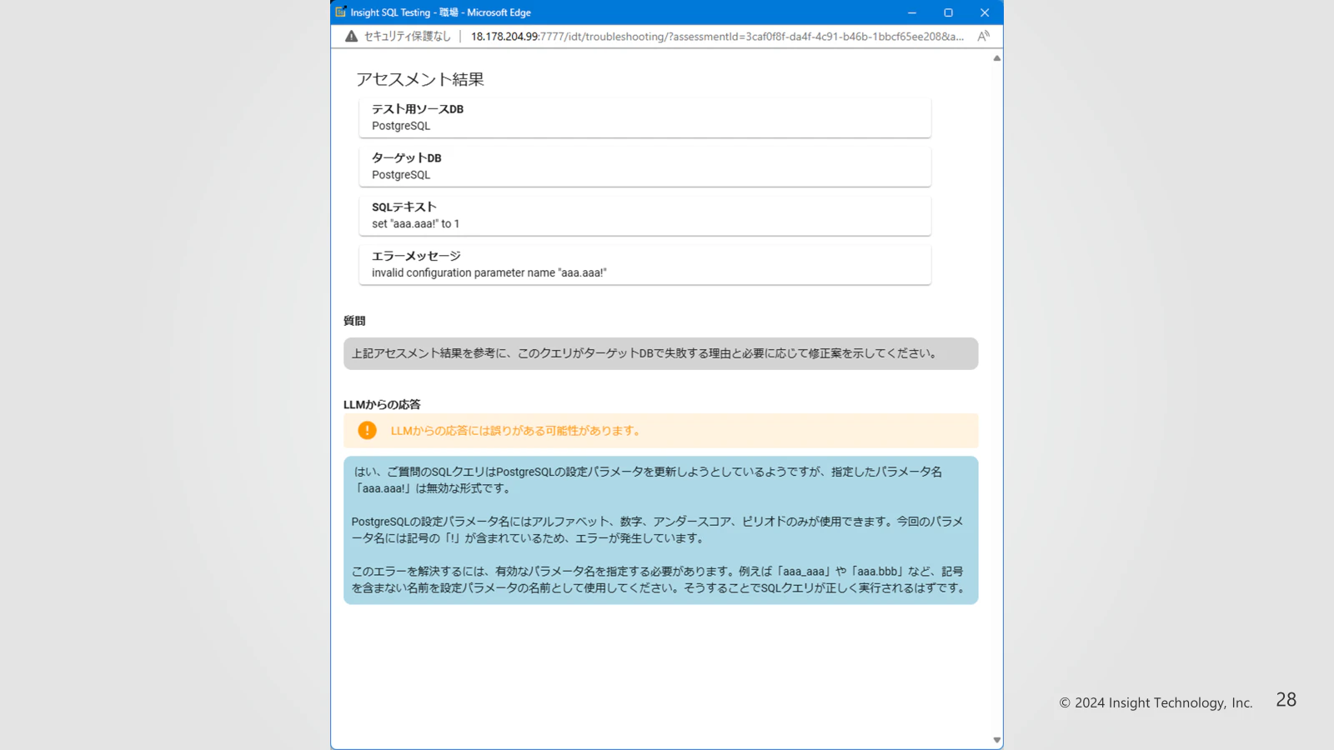
Task: Click the blue LLM response answer box
Action: [660, 530]
